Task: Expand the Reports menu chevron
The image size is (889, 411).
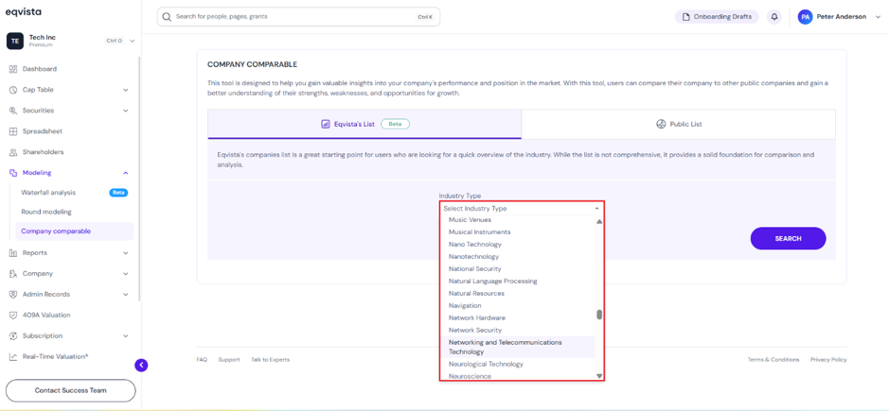Action: pyautogui.click(x=126, y=253)
